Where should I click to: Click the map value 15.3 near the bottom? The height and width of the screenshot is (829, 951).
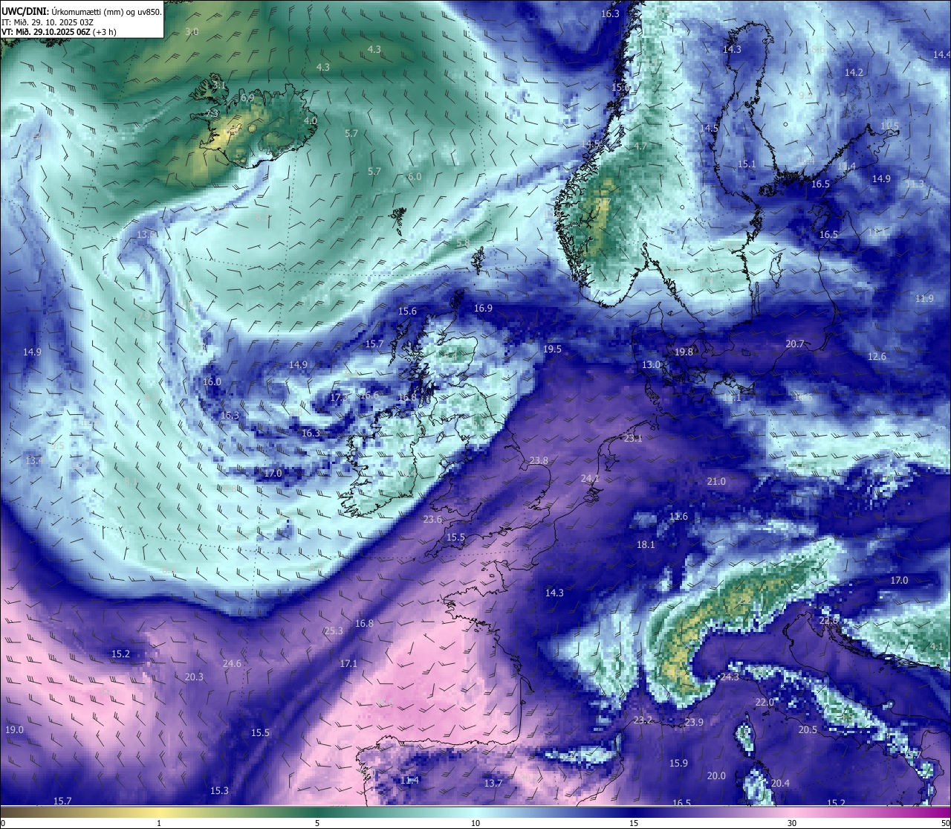(x=219, y=790)
